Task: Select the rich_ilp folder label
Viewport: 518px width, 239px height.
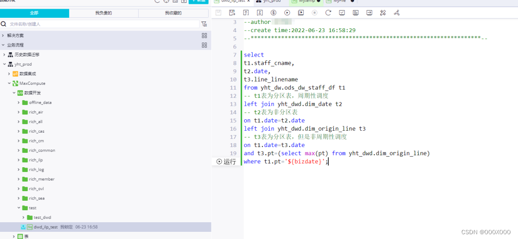Action: point(36,160)
